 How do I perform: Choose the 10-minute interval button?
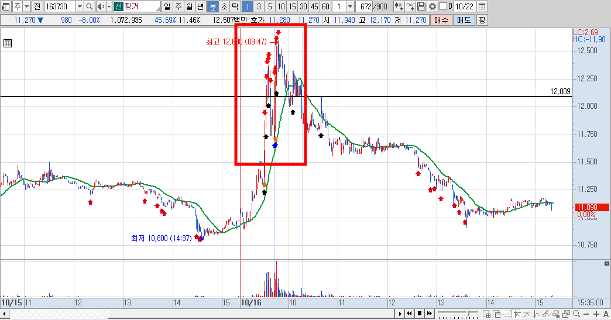(x=281, y=6)
